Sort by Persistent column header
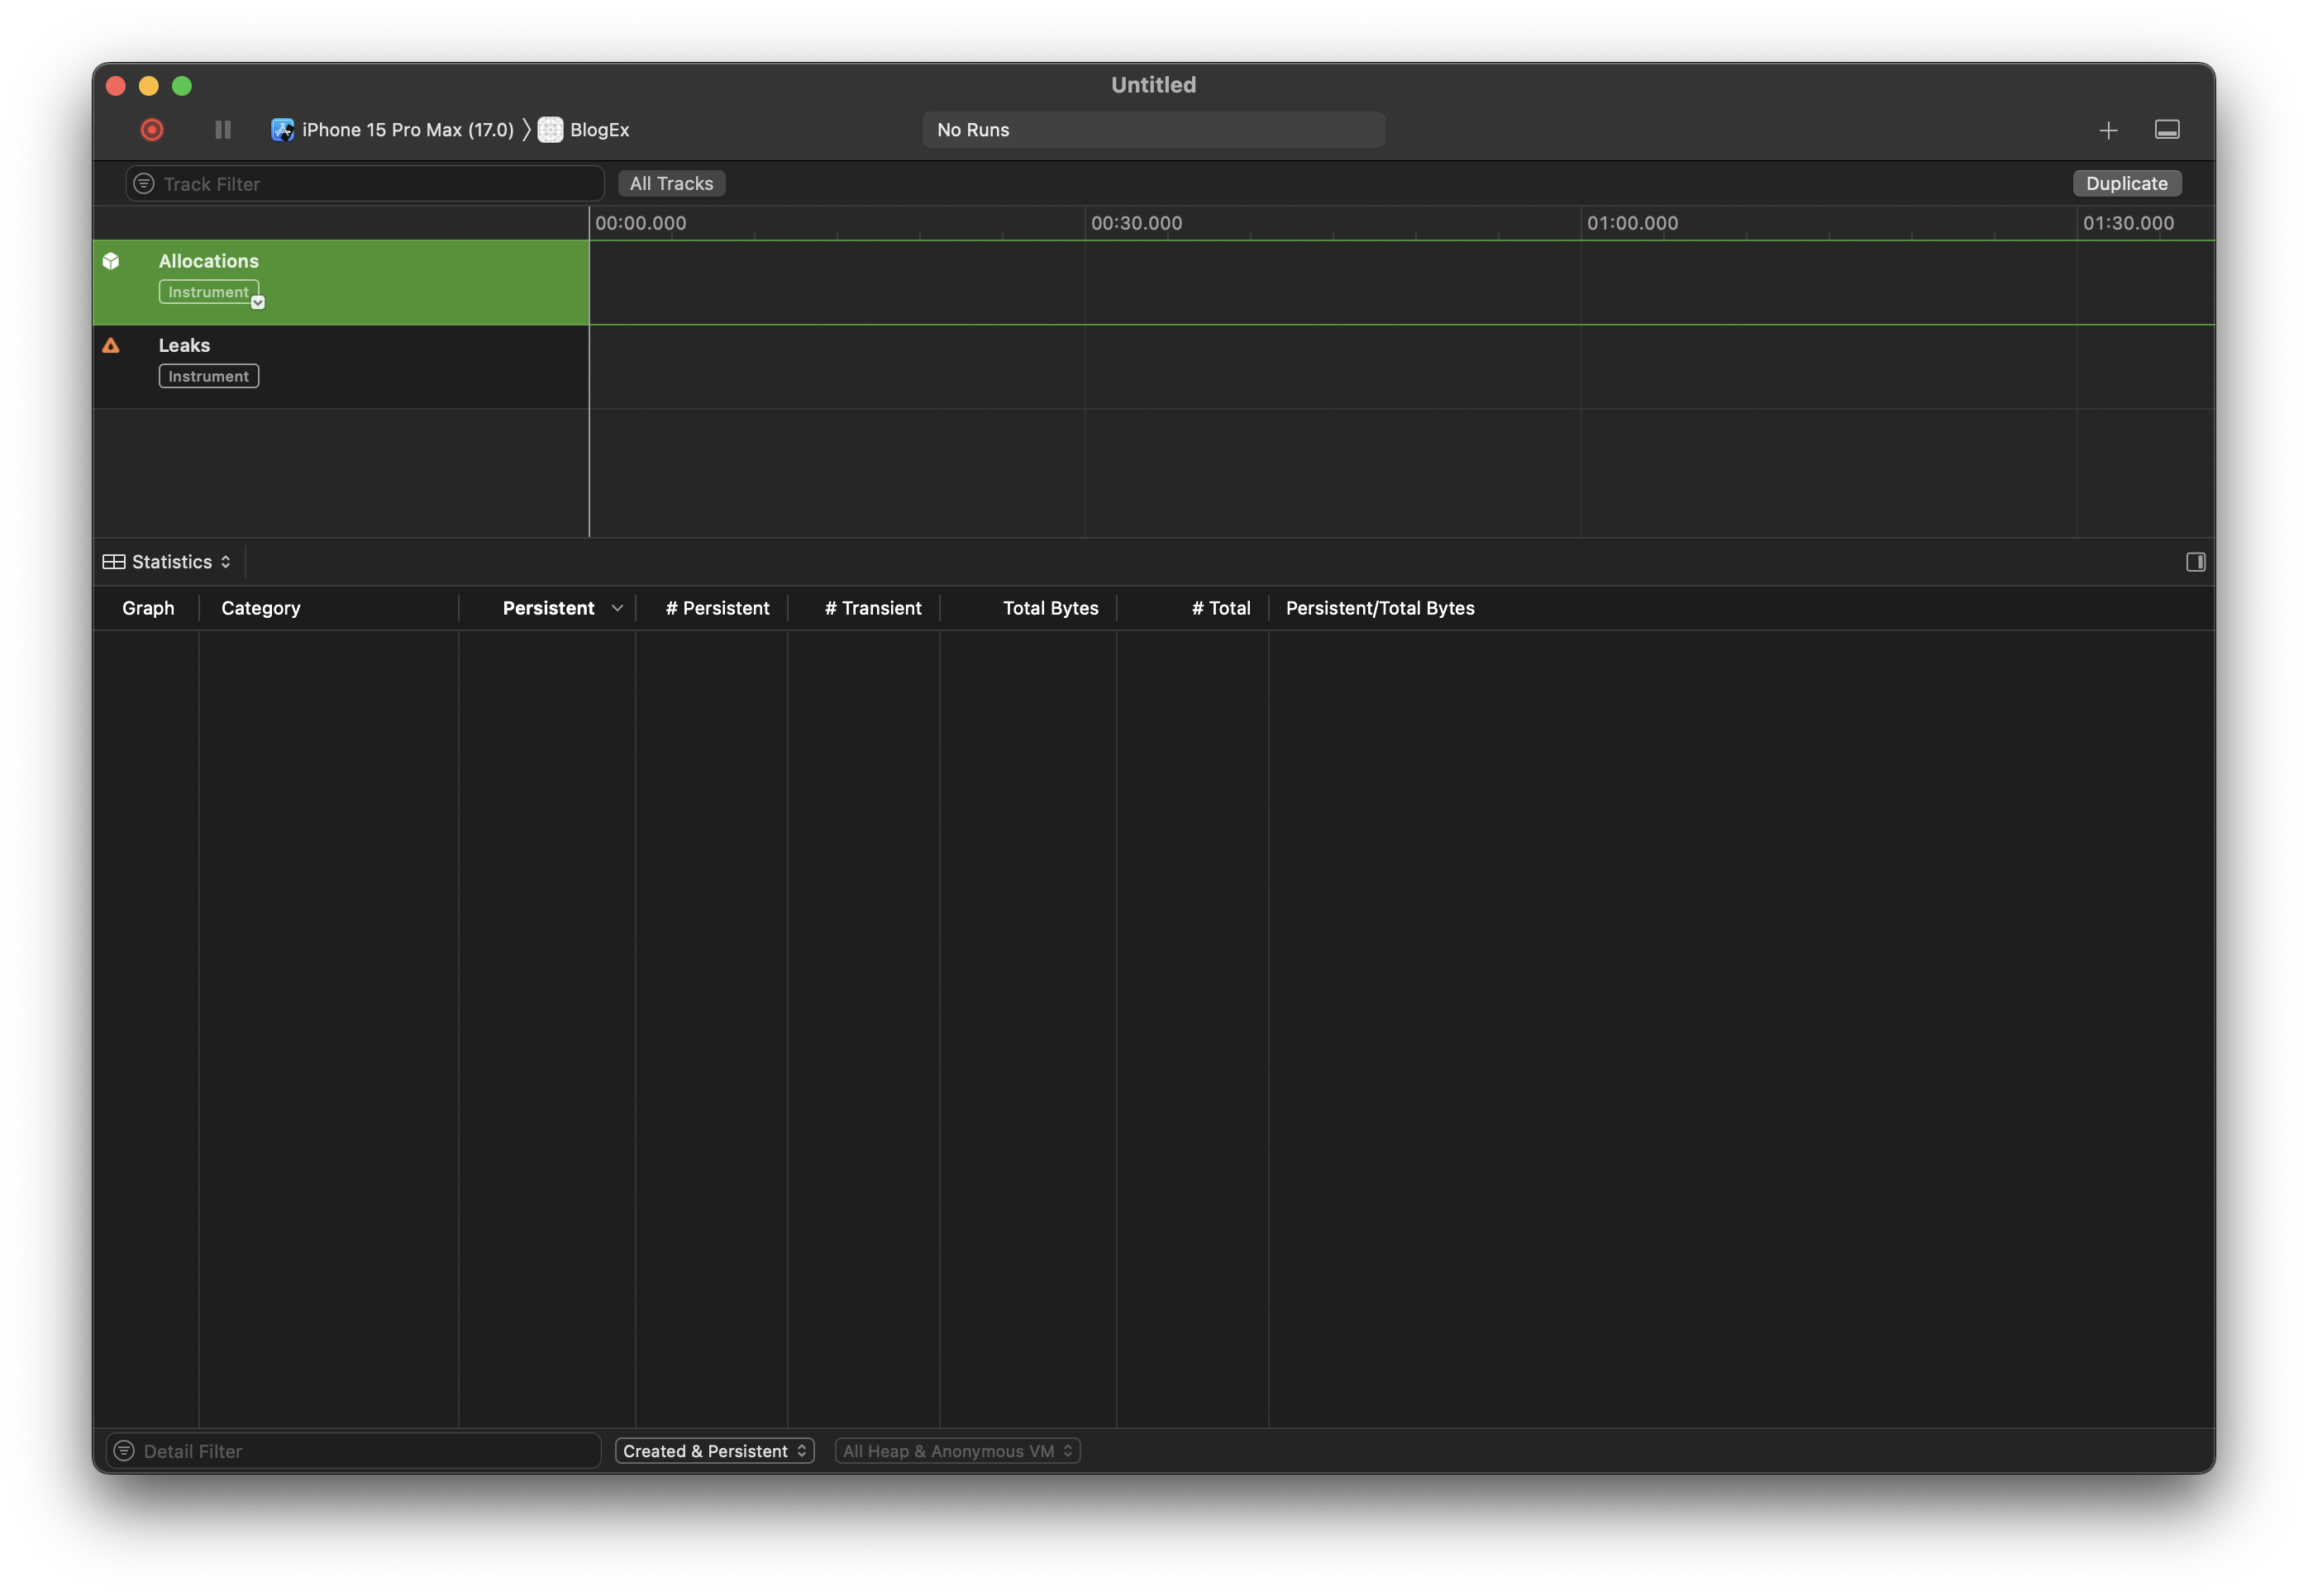This screenshot has width=2308, height=1596. pos(548,608)
